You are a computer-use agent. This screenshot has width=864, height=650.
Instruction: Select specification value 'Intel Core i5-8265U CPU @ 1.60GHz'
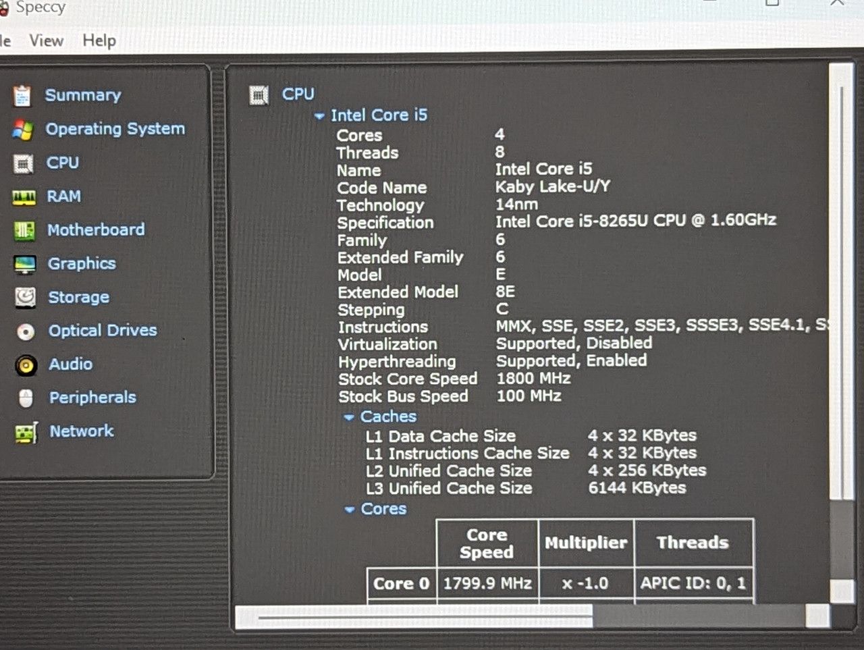click(x=636, y=220)
